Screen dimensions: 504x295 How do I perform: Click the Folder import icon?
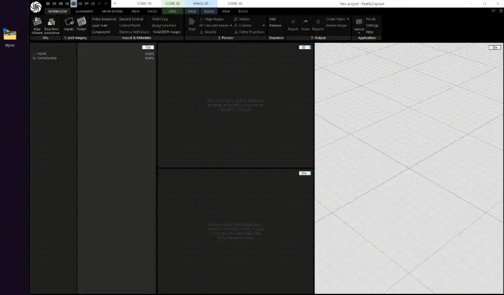click(x=82, y=25)
